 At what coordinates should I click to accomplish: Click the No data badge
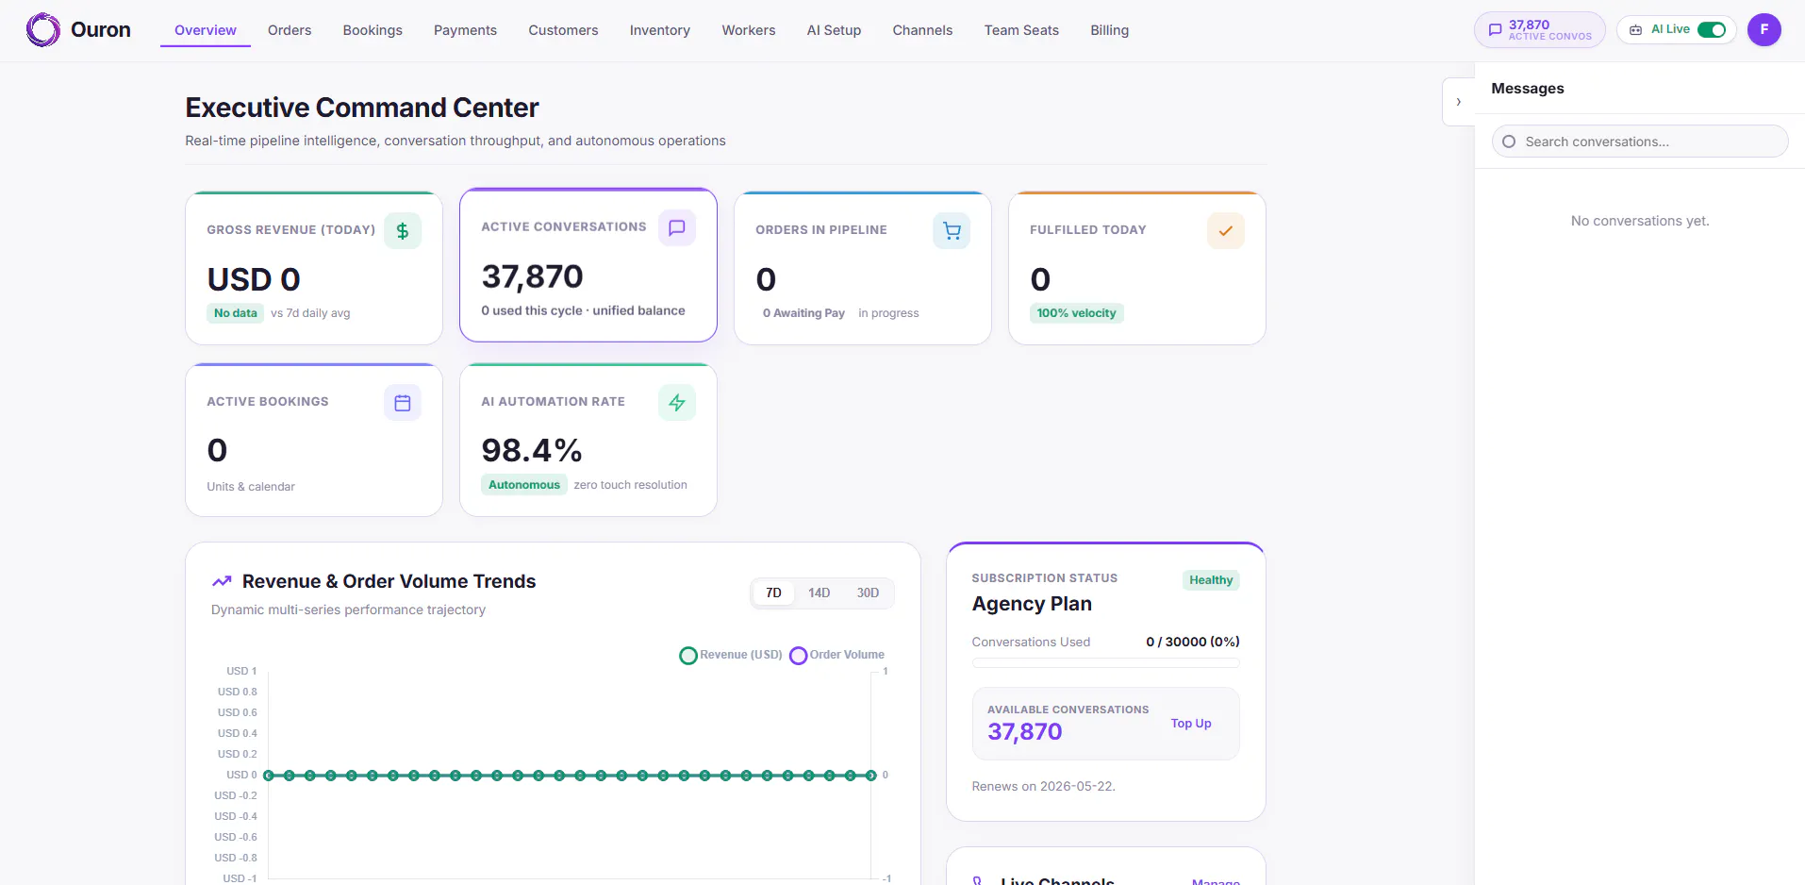(235, 313)
